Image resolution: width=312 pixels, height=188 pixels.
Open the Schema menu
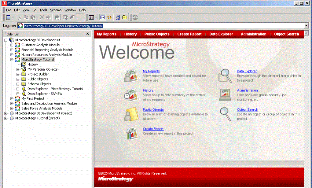pyautogui.click(x=56, y=10)
